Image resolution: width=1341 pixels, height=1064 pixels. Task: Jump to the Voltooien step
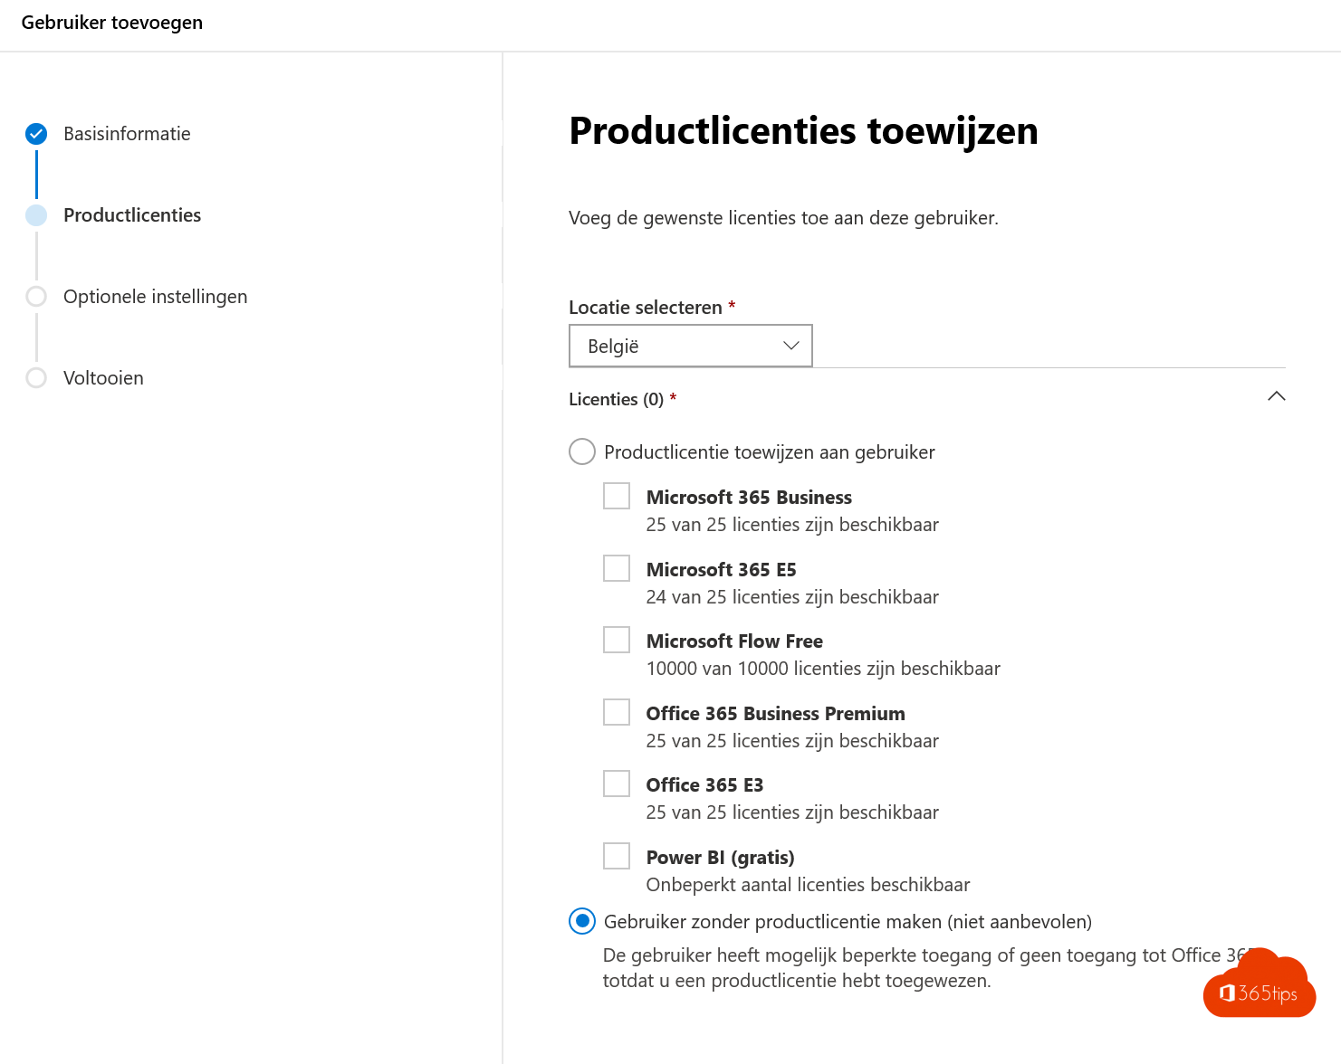[x=103, y=378]
